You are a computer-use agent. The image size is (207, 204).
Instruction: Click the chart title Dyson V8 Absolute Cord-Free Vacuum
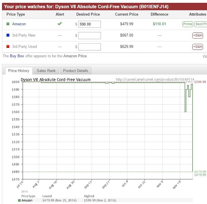click(x=55, y=80)
